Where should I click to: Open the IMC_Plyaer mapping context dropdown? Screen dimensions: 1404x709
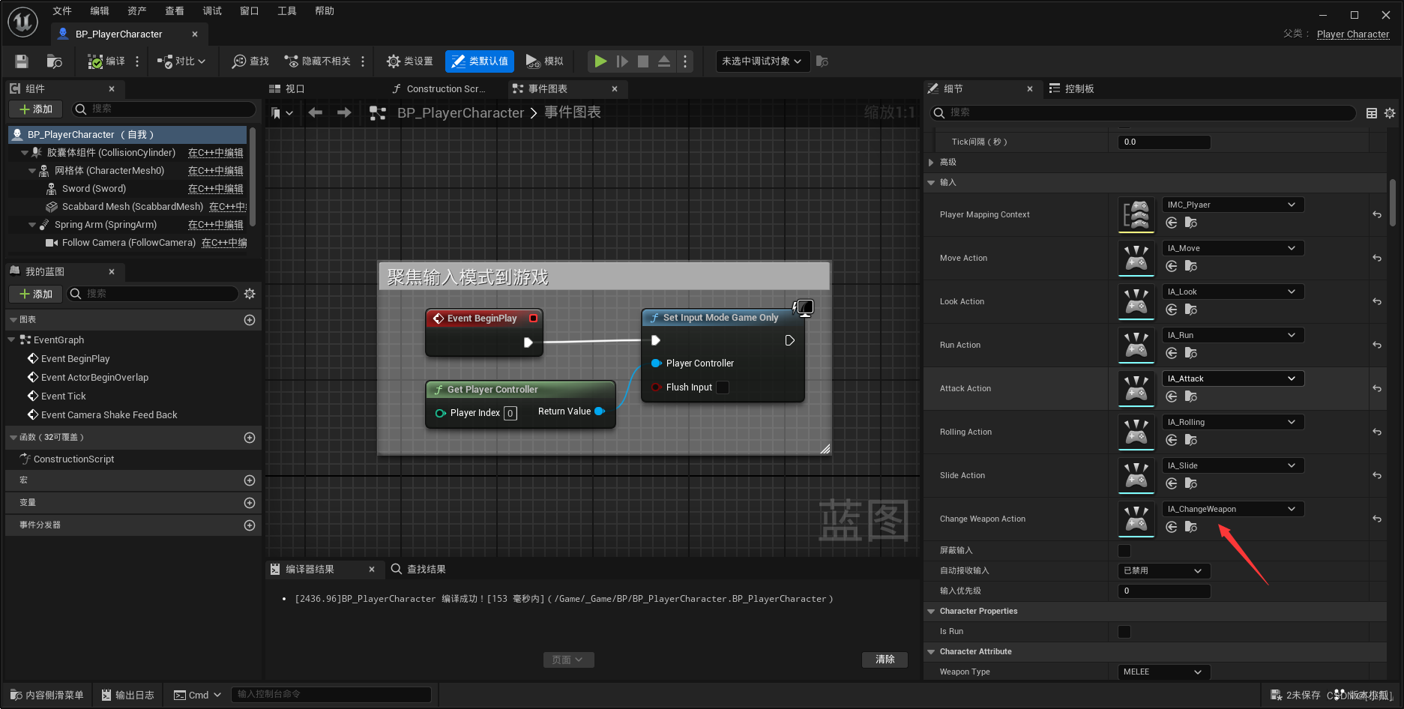(x=1233, y=205)
